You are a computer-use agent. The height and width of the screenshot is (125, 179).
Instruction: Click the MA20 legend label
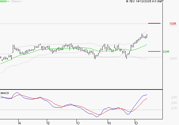tap(3, 1)
